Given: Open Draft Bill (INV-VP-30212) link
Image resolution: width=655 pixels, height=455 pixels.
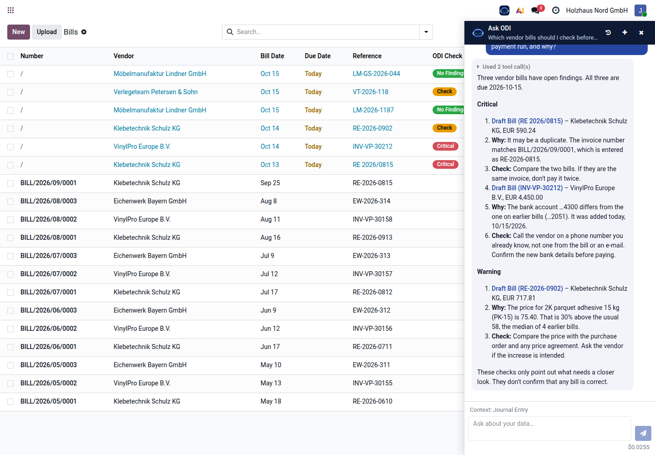Looking at the screenshot, I should tap(527, 188).
